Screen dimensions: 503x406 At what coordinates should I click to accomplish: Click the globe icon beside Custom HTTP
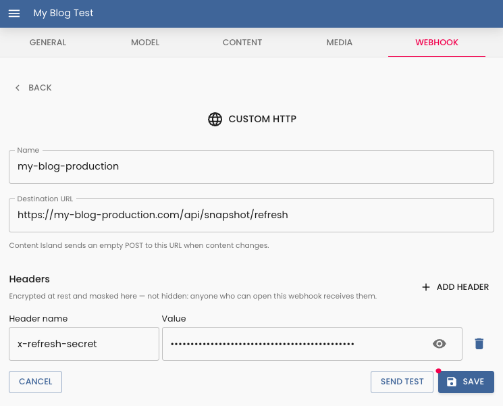click(x=215, y=119)
